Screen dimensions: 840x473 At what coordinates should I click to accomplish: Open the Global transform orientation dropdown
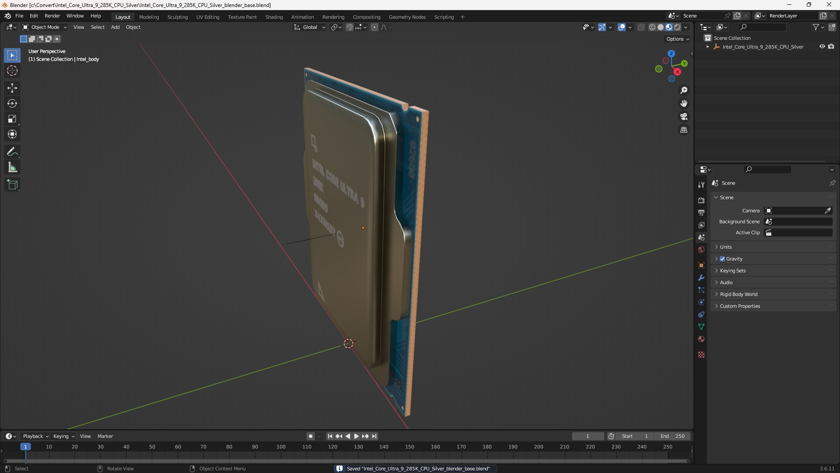point(310,27)
